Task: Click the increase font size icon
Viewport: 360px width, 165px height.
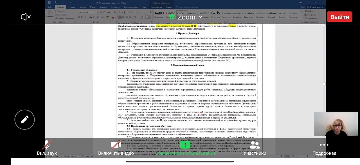Action: pyautogui.click(x=100, y=13)
